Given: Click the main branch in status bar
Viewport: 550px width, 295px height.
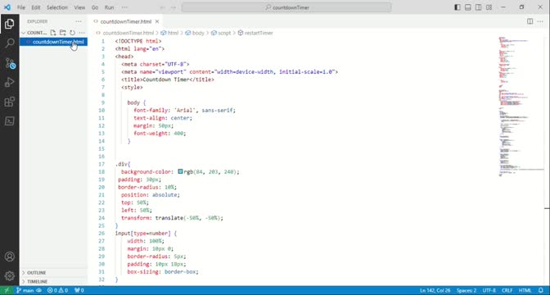Looking at the screenshot, I should pyautogui.click(x=25, y=290).
